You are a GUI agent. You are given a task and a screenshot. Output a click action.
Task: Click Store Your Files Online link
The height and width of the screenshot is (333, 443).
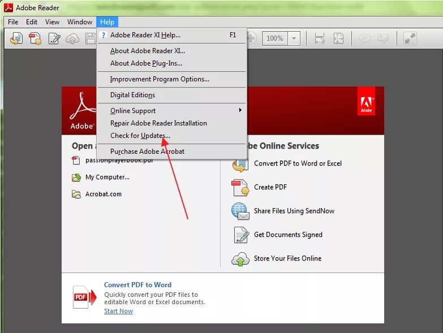click(x=287, y=258)
